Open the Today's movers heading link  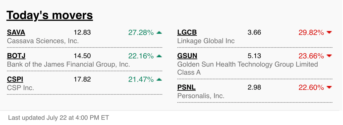[50, 15]
